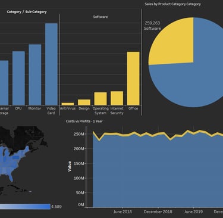
Task: Click the 'Operating System' axis label
Action: click(x=100, y=111)
